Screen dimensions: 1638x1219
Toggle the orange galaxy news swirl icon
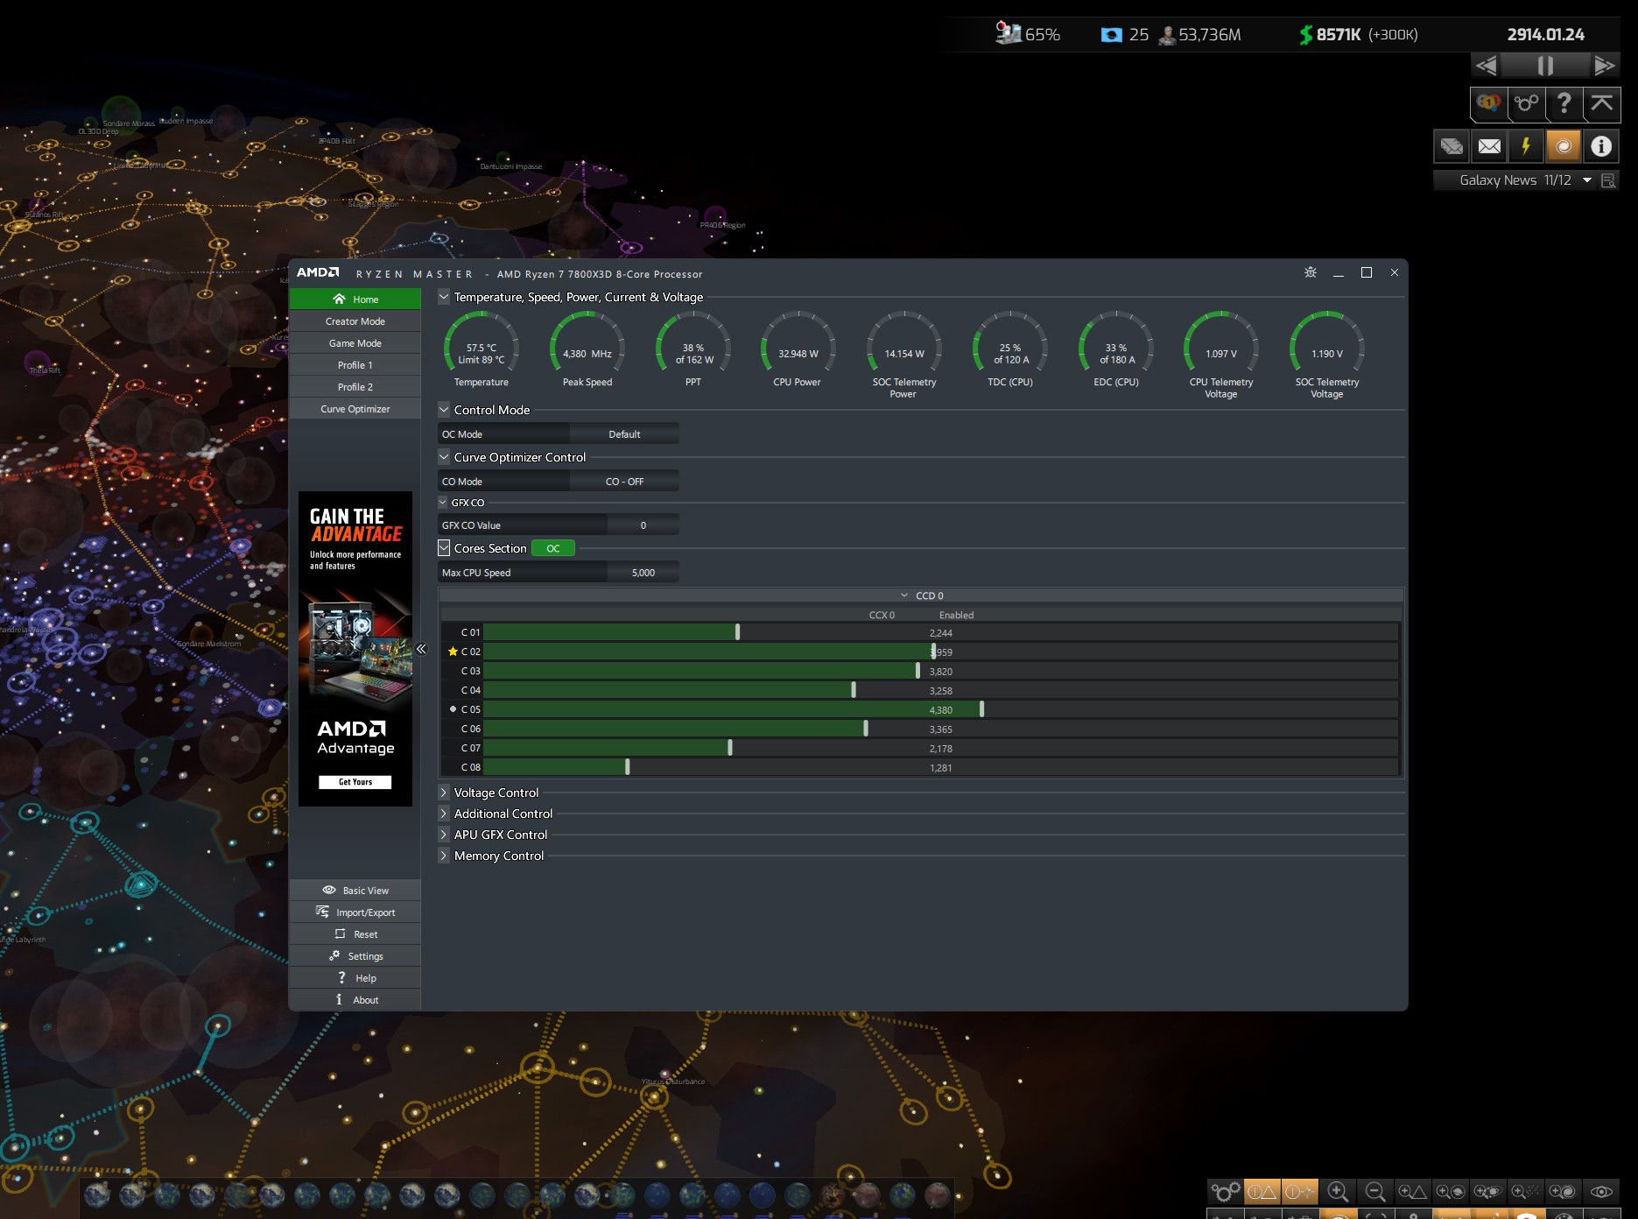(1564, 146)
